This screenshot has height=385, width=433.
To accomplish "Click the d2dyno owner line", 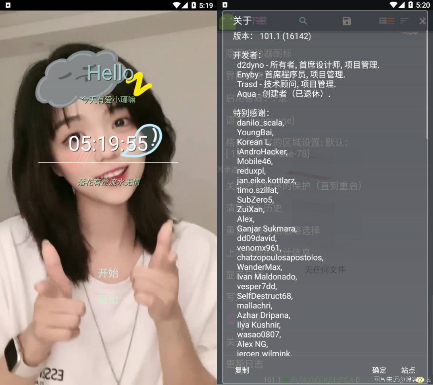I will 308,65.
